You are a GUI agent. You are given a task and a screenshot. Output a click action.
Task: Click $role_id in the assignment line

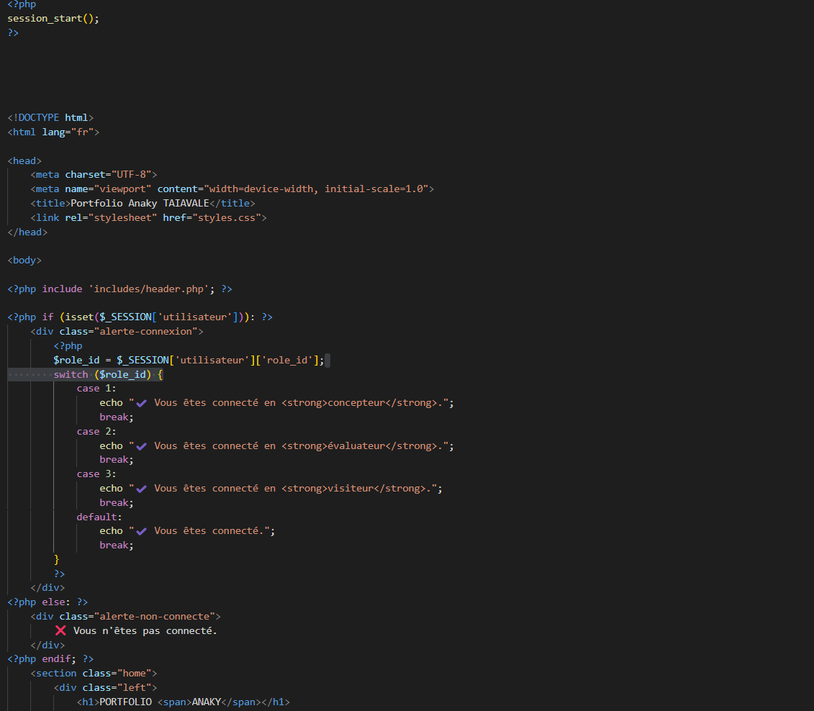click(76, 360)
